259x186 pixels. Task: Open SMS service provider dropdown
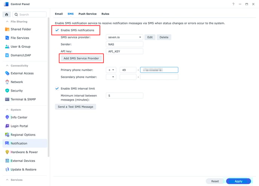tap(124, 37)
